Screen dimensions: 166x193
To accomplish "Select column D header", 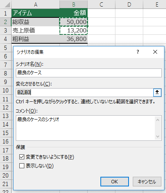I will [129, 5].
